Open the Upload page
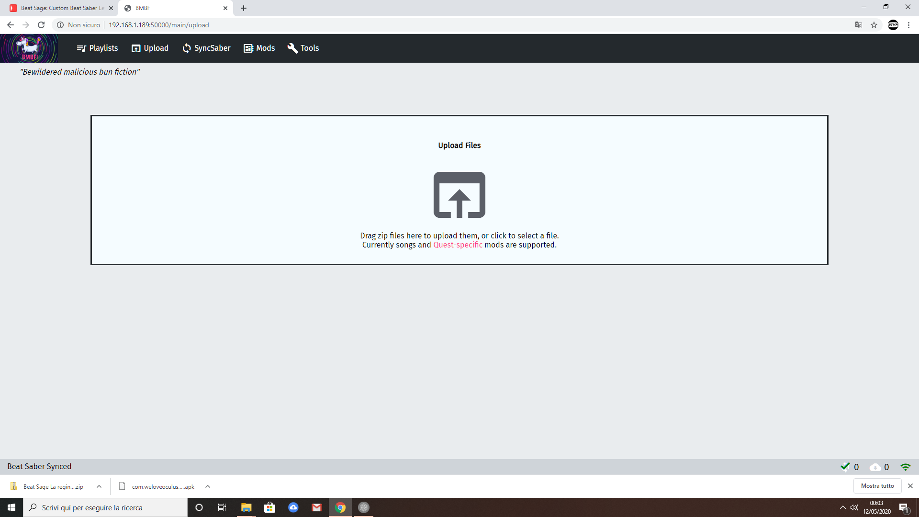The height and width of the screenshot is (517, 919). pyautogui.click(x=150, y=48)
